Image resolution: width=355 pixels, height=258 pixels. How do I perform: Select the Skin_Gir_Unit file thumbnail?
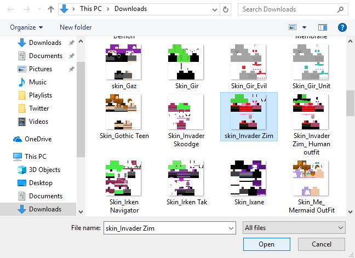[x=311, y=62]
